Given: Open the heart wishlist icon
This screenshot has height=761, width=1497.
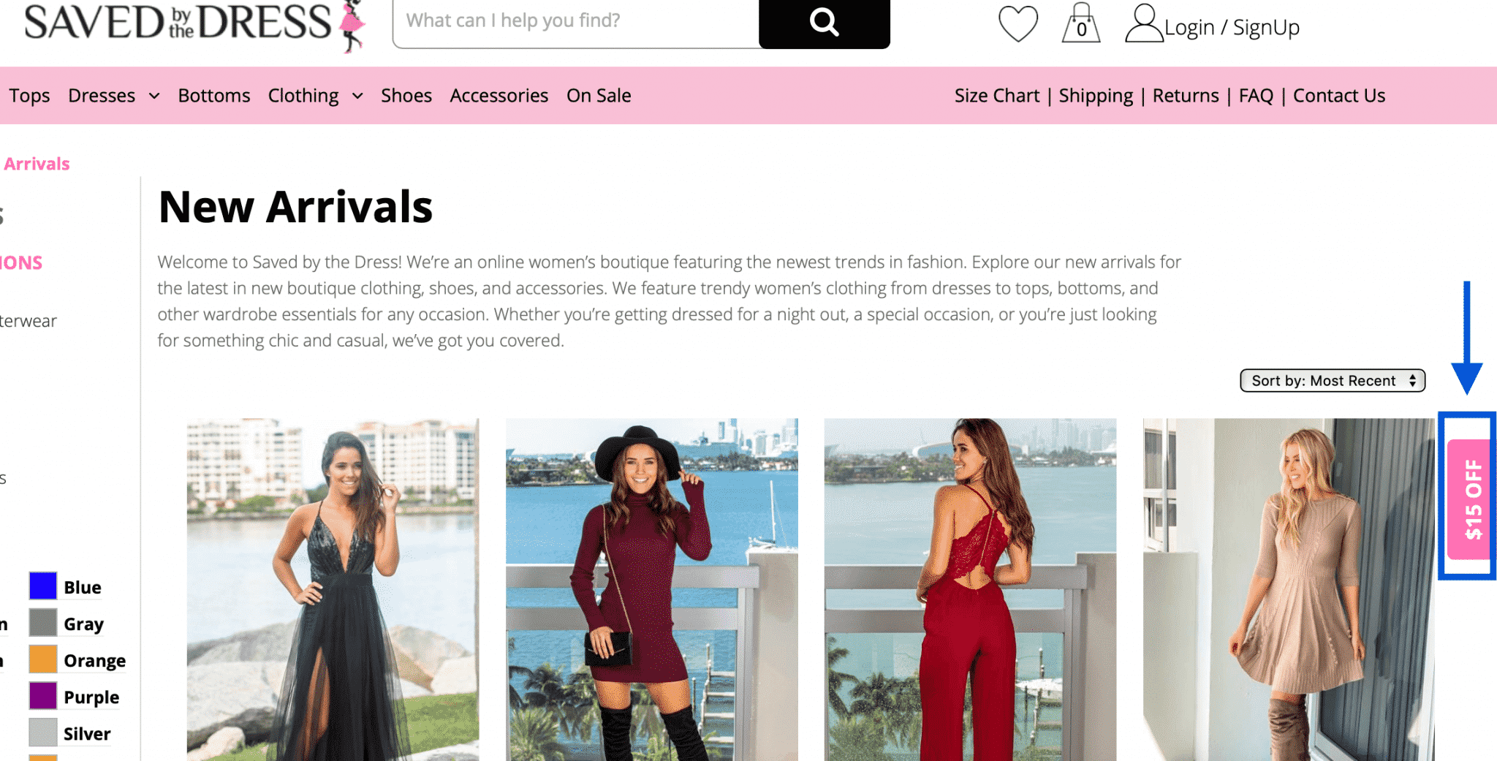Looking at the screenshot, I should coord(1018,24).
